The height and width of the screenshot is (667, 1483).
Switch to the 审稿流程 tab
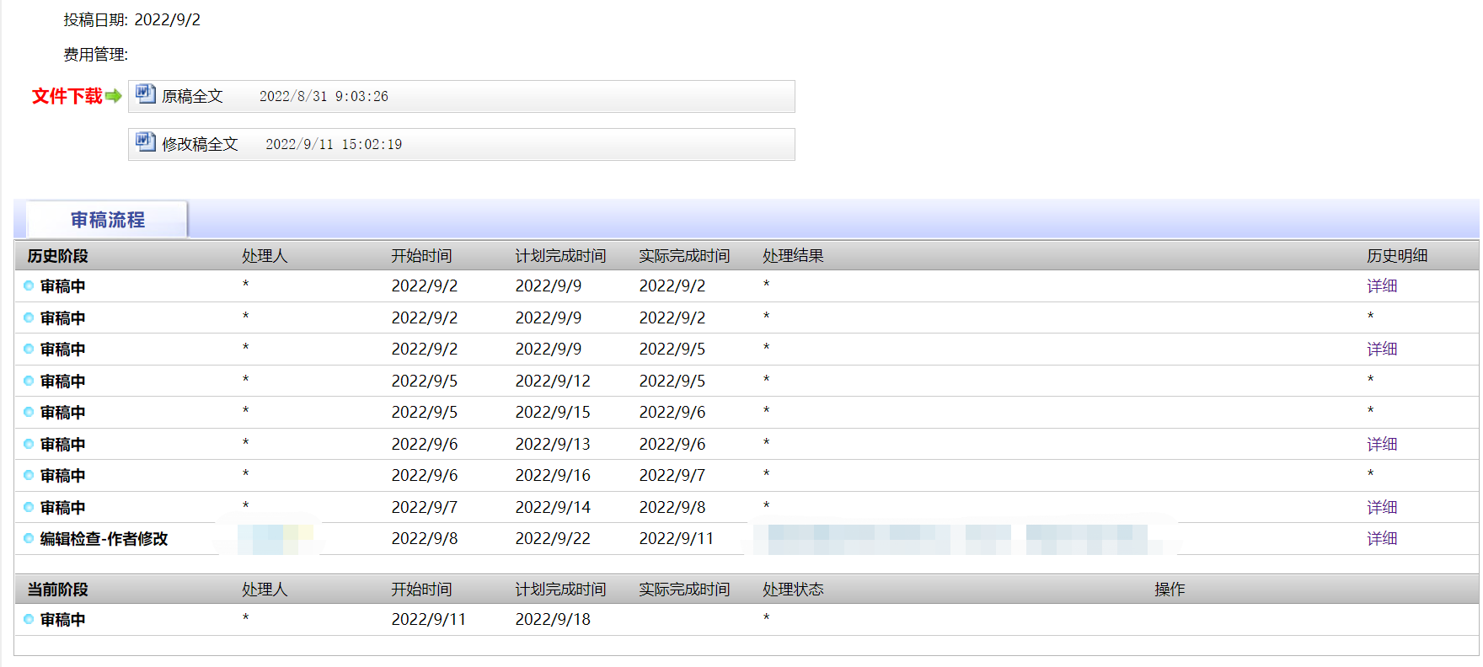(x=107, y=220)
